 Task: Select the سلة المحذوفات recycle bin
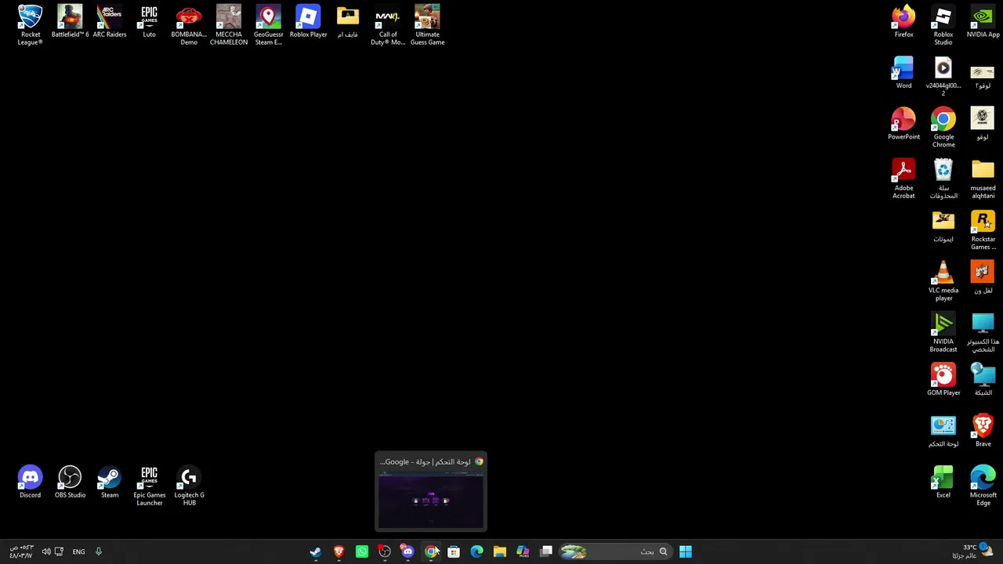tap(943, 179)
